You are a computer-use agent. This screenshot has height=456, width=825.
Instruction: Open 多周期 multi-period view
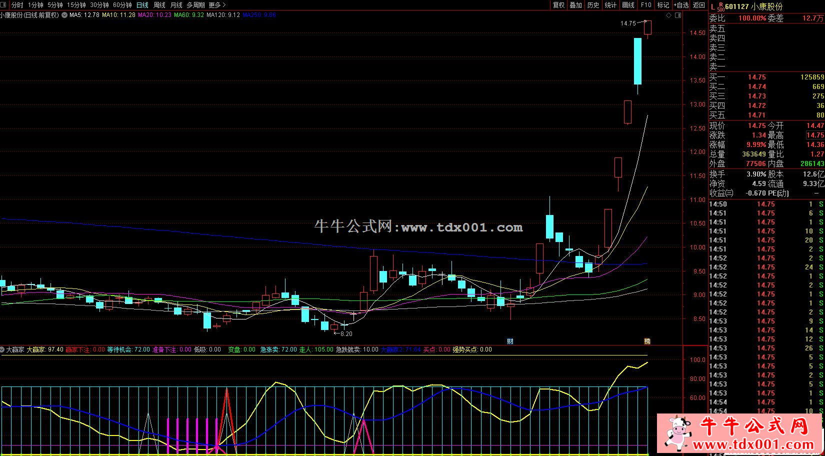(195, 5)
